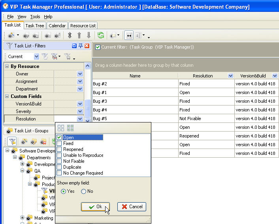Click the clear filter funnel icon

point(68,57)
